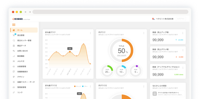The height and width of the screenshot is (99, 200).
Task: Click the shopping cart icon for 受注管理
Action: [14, 35]
